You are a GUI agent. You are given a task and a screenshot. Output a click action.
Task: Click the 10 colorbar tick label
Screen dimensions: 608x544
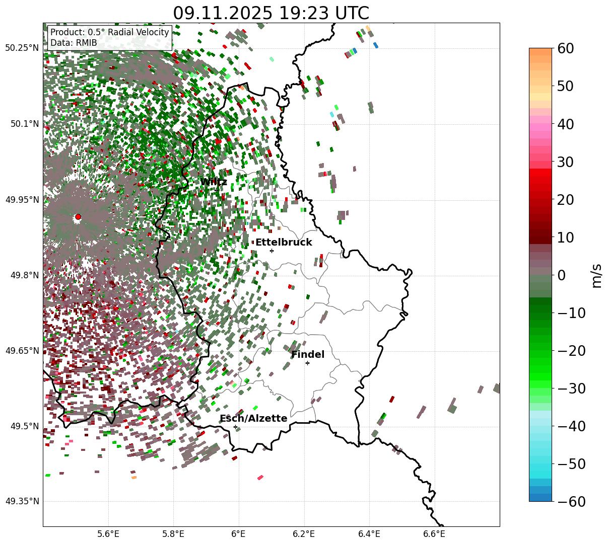(565, 237)
